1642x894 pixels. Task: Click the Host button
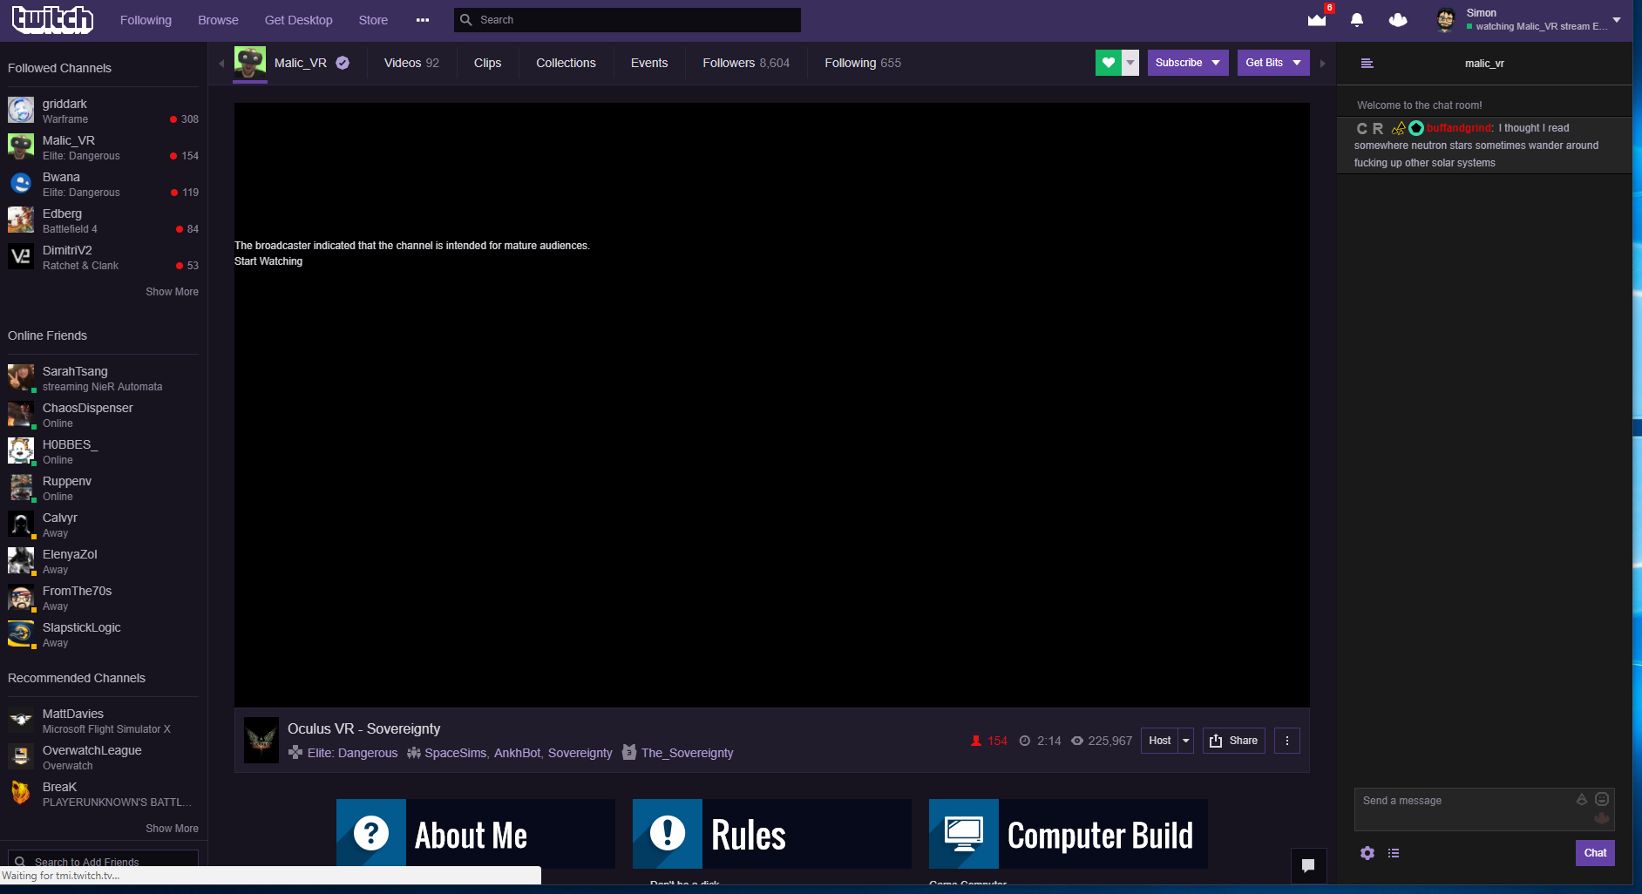[x=1159, y=741]
